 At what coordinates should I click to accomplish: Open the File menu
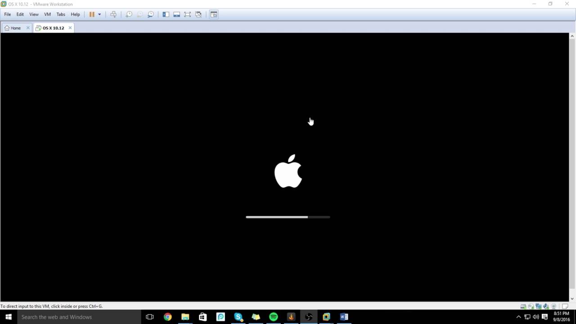(8, 14)
